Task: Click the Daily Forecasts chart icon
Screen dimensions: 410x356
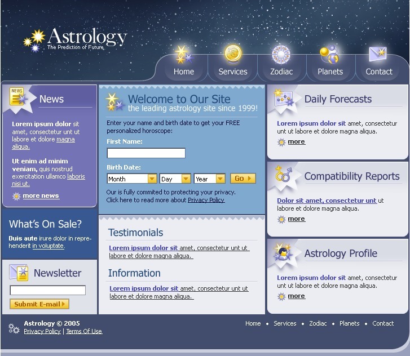Action: [x=284, y=99]
